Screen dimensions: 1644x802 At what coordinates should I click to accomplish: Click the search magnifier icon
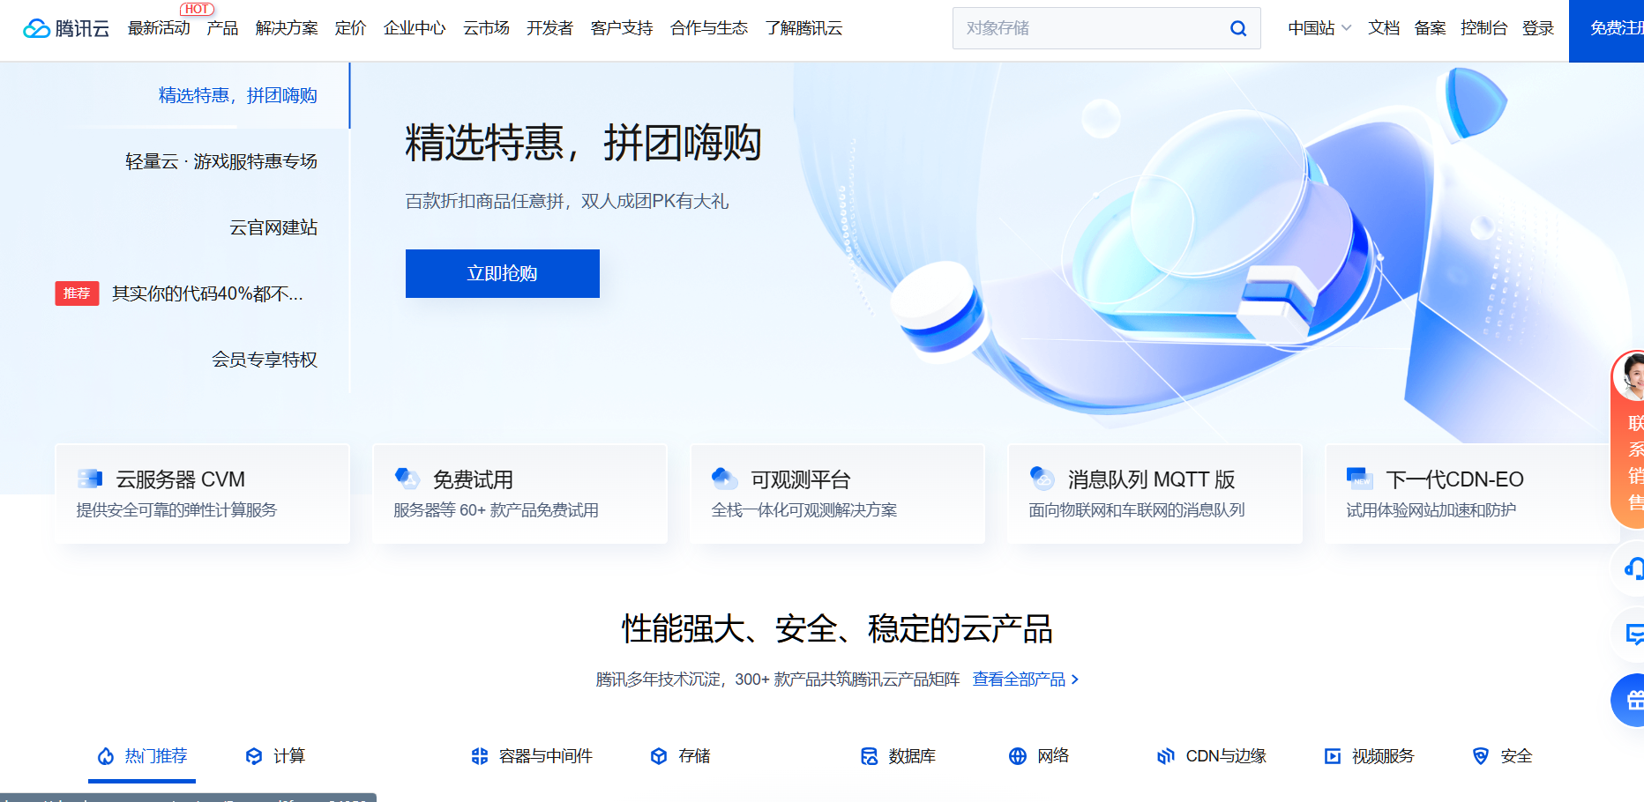tap(1238, 28)
